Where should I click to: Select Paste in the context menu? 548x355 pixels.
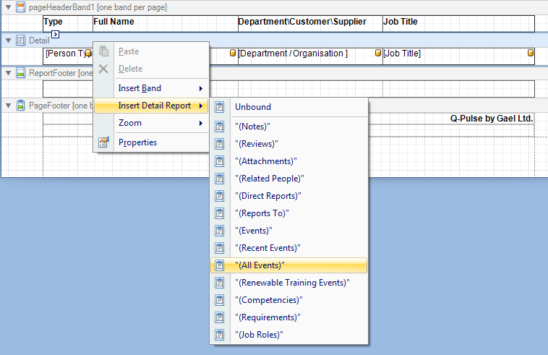[151, 51]
